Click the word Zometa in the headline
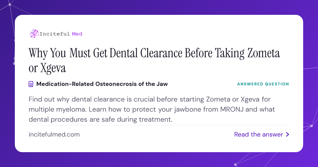Screen dimensions: 318x167 click(264, 53)
